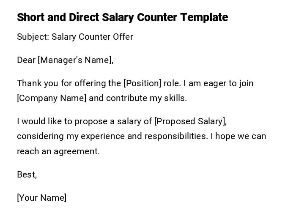Select the [Your Name] placeholder

click(41, 198)
